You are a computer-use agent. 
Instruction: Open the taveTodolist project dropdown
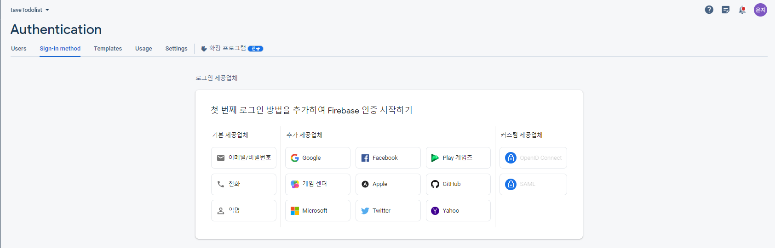point(30,10)
